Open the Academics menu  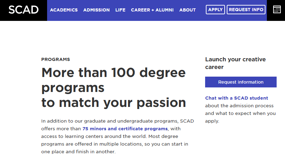coord(64,10)
